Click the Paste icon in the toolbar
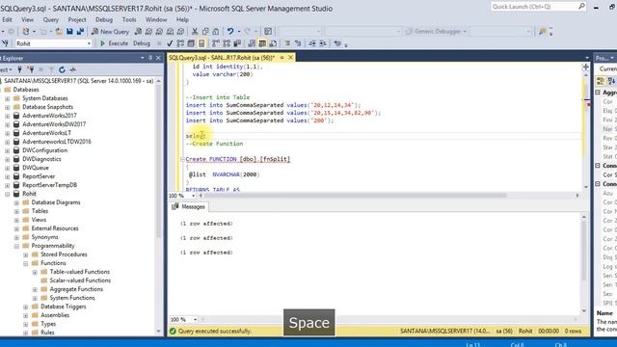Image resolution: width=617 pixels, height=347 pixels. coord(216,32)
